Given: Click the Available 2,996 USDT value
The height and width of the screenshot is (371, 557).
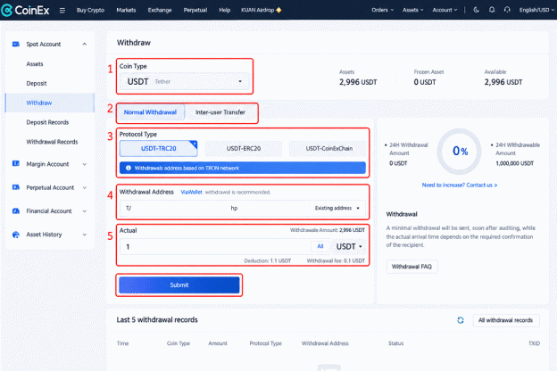Looking at the screenshot, I should tap(503, 82).
